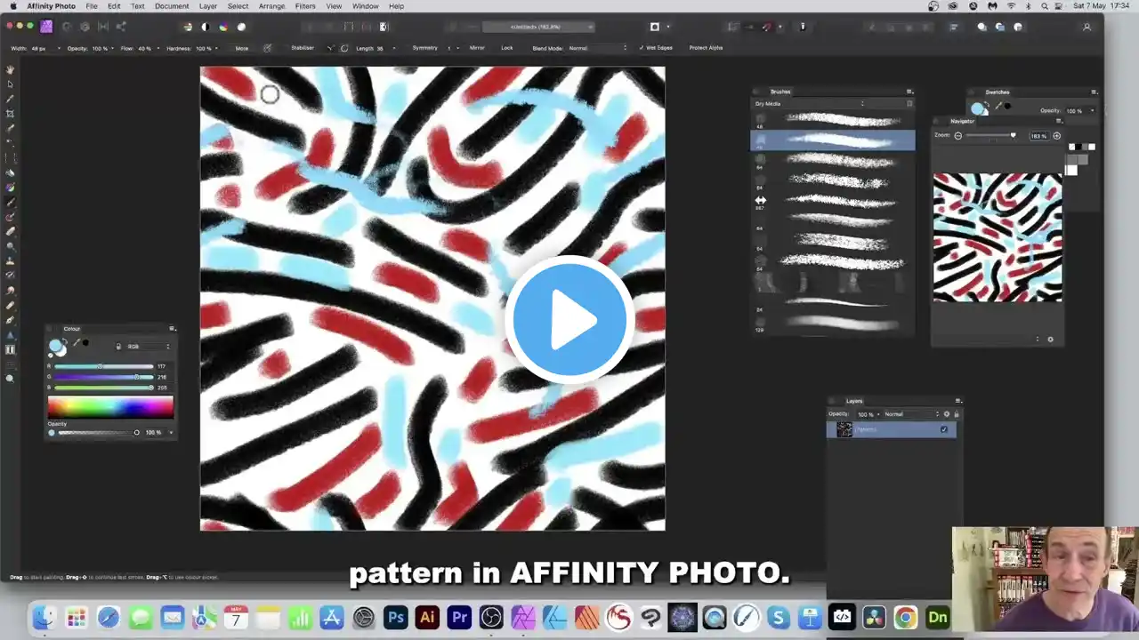Toggle visibility checkbox of the selected layer
1139x640 pixels.
coord(944,429)
